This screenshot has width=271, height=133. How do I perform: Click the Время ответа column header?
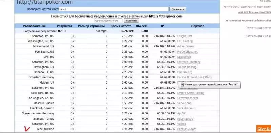point(121,26)
